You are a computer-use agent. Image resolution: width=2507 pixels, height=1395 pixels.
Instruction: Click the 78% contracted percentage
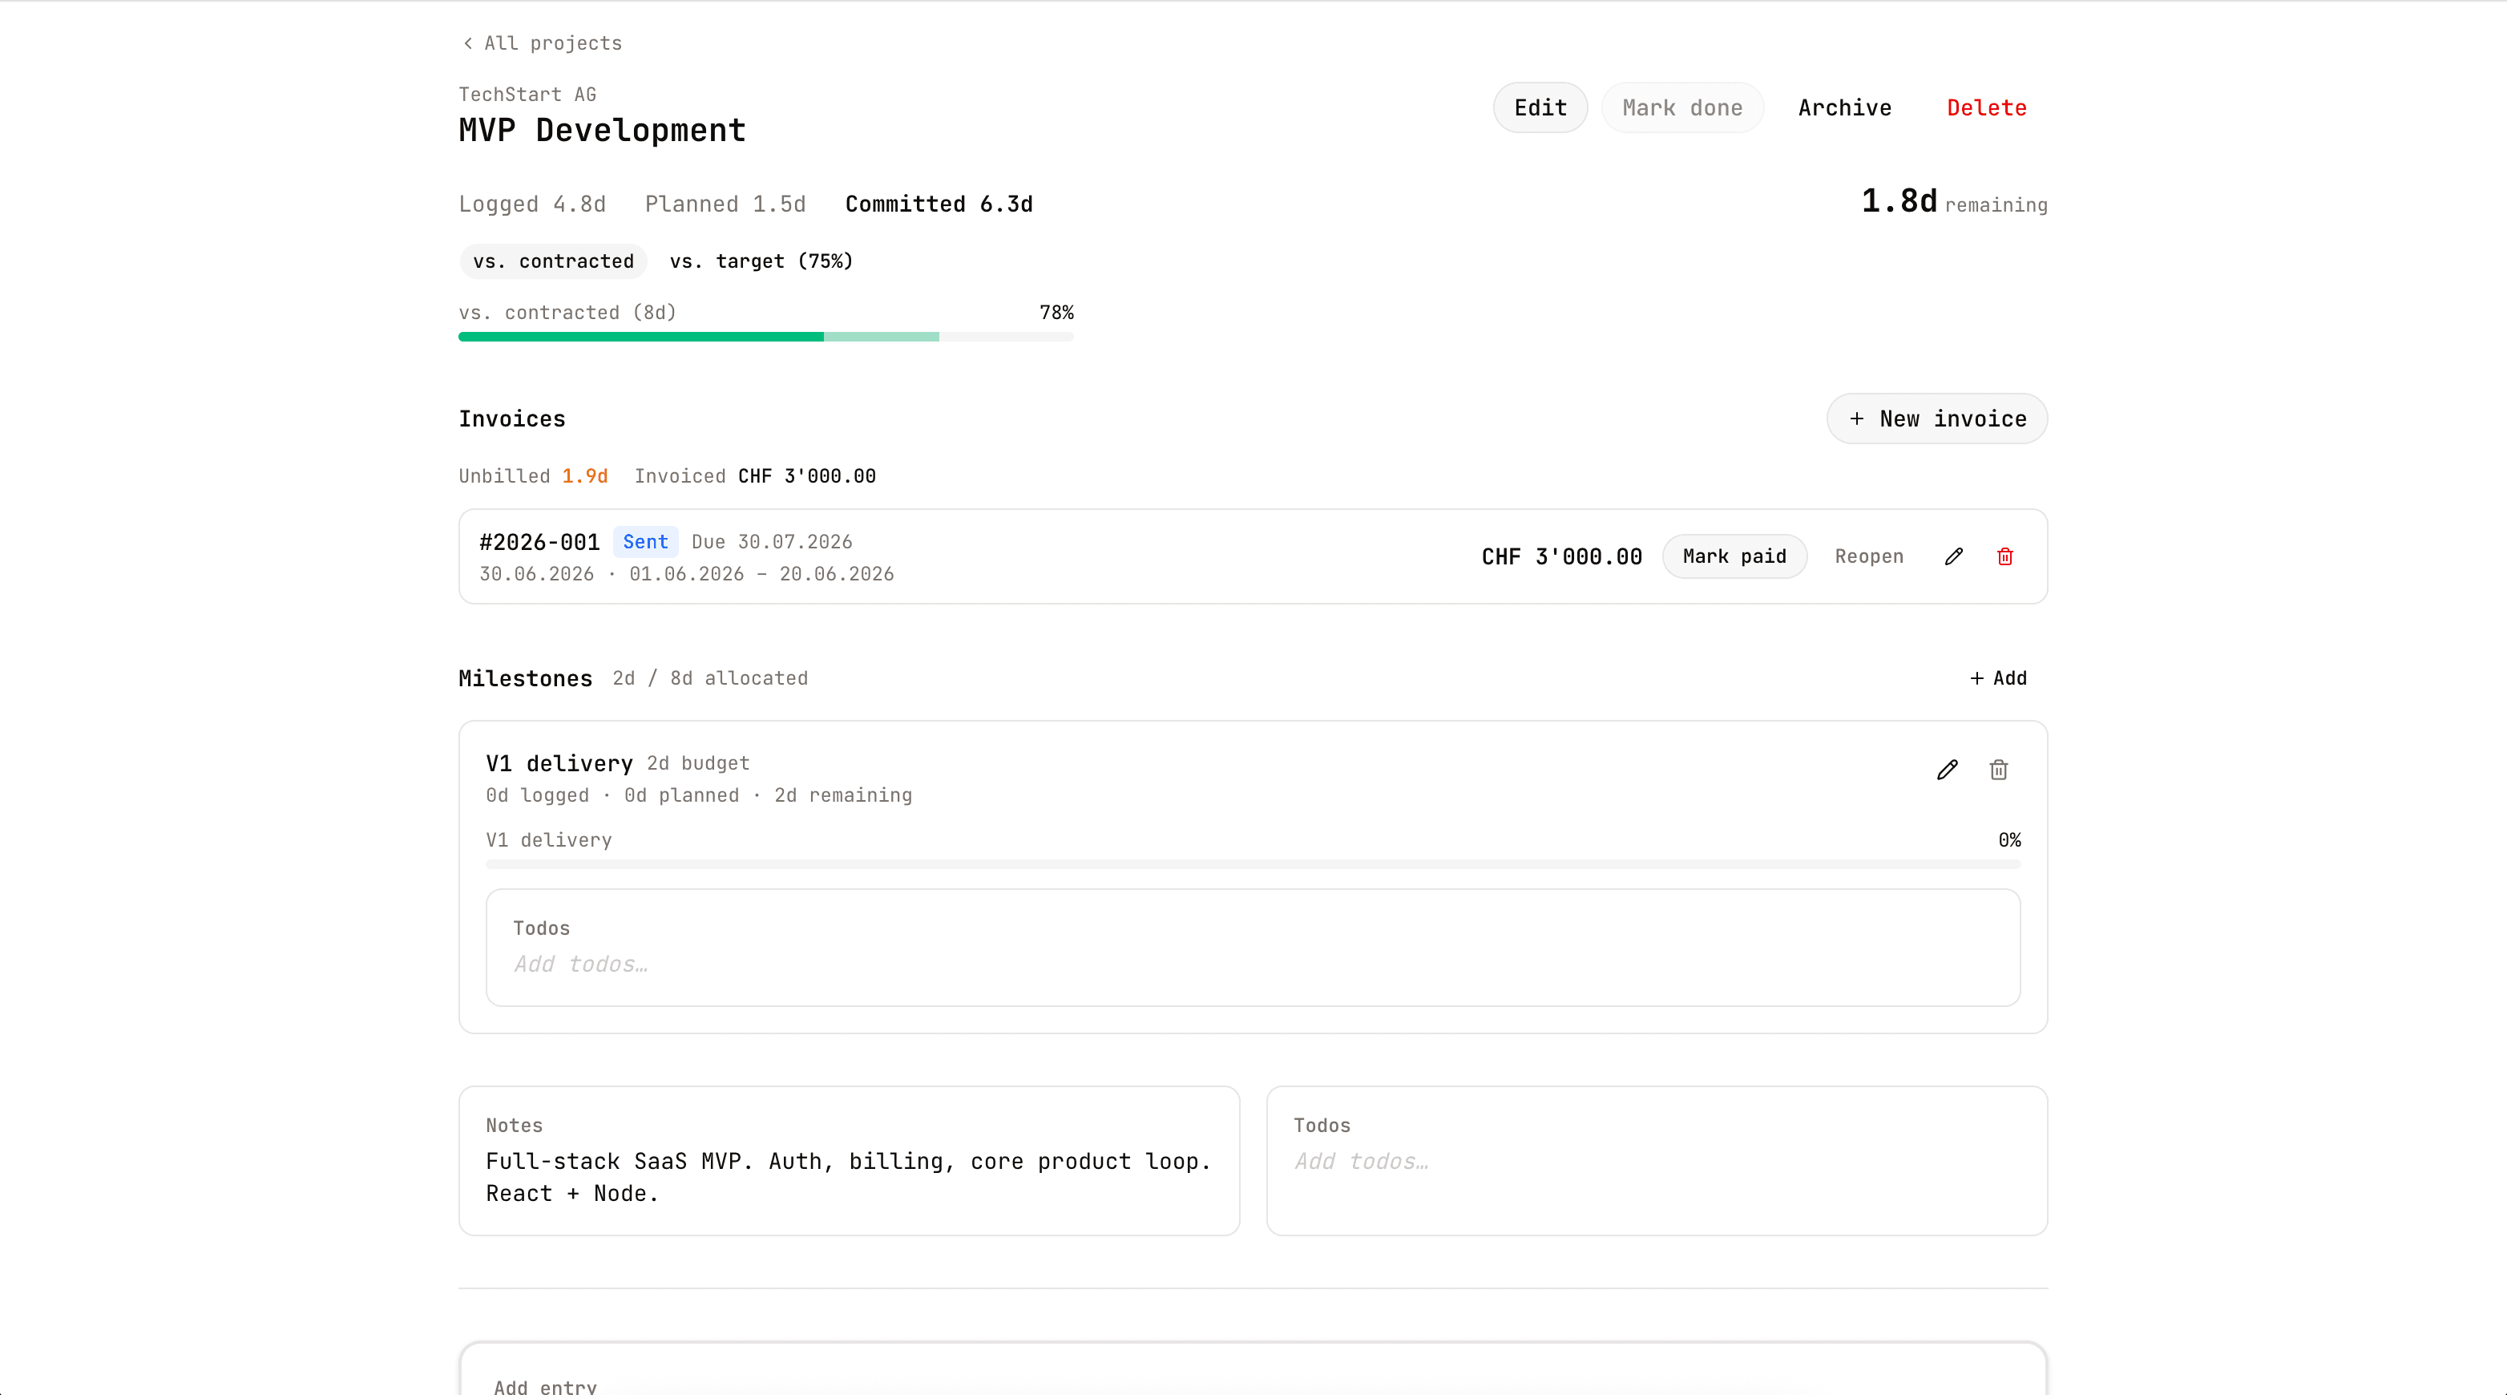[x=1057, y=313]
